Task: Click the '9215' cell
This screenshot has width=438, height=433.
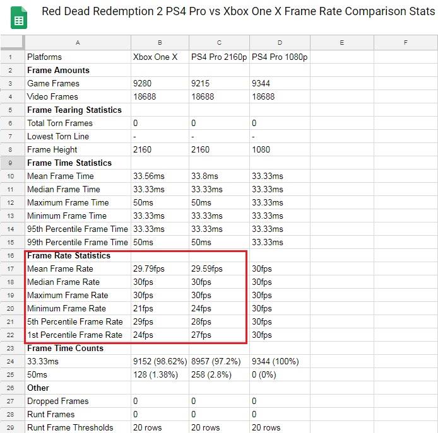Action: [x=219, y=83]
